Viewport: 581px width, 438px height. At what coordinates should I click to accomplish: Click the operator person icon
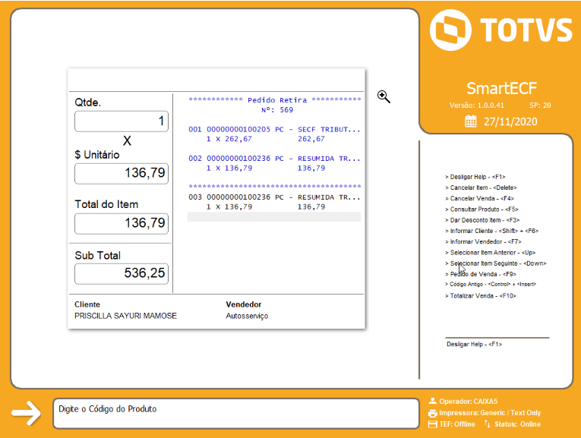coord(432,401)
